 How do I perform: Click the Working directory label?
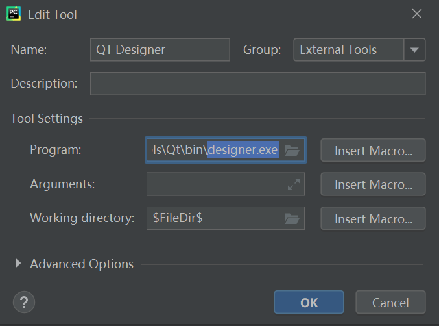click(x=82, y=218)
